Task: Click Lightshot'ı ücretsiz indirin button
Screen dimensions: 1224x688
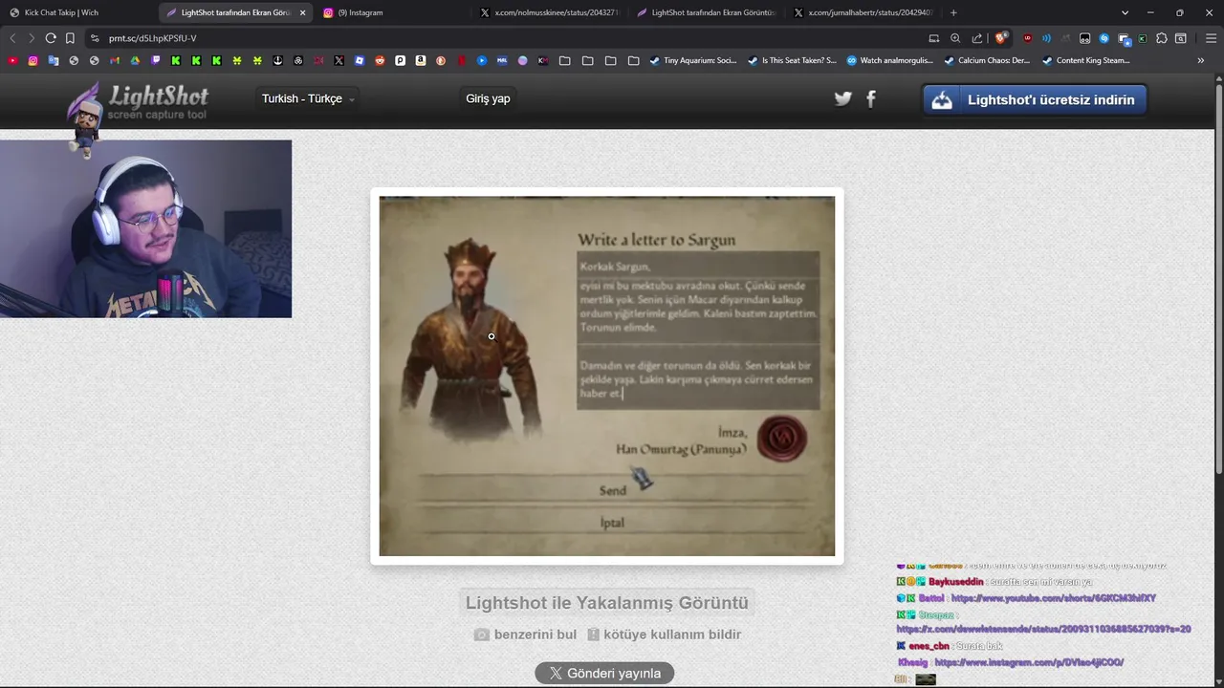Action: pyautogui.click(x=1035, y=99)
